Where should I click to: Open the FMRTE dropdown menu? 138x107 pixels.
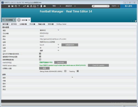click(x=115, y=6)
